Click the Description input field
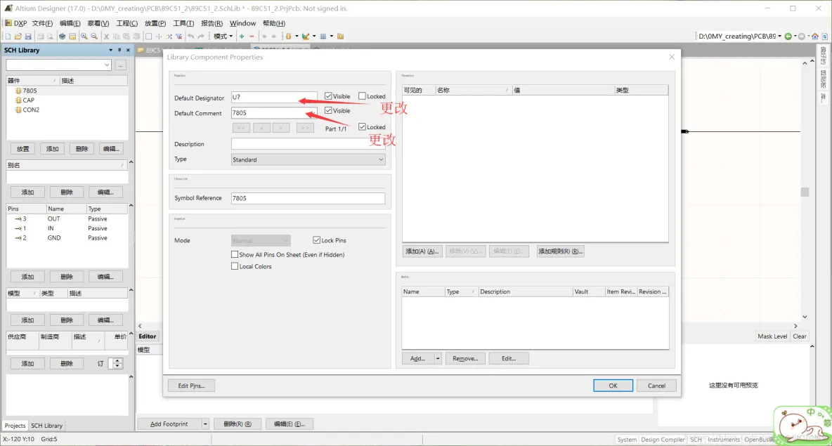Viewport: 832px width, 446px height. coord(308,144)
